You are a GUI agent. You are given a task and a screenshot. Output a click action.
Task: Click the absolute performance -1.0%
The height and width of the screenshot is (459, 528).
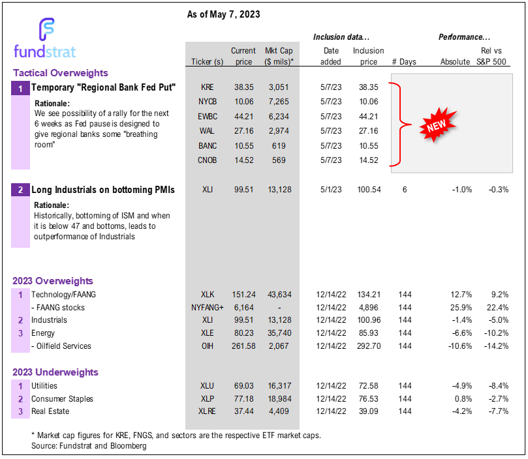[462, 190]
